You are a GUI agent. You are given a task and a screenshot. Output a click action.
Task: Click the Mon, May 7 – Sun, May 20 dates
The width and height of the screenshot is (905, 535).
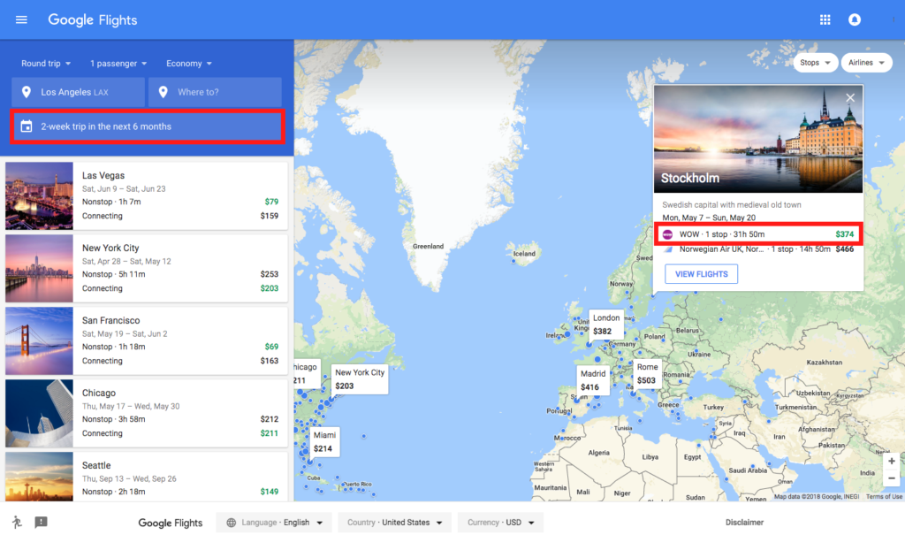click(709, 218)
